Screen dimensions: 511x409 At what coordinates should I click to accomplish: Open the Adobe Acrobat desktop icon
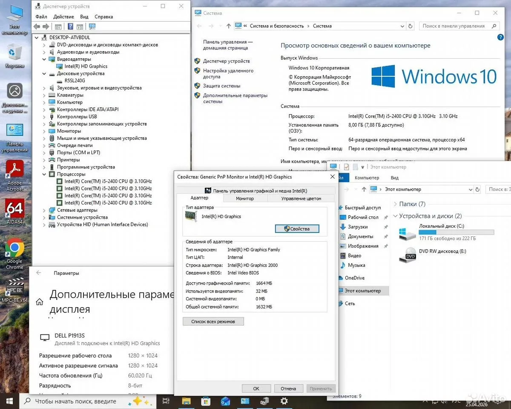point(14,176)
